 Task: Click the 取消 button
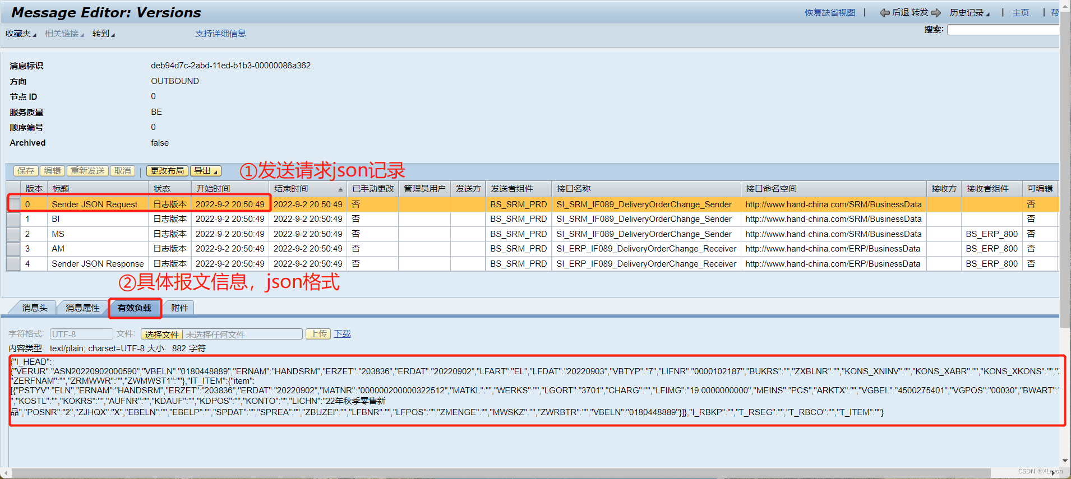tap(122, 171)
